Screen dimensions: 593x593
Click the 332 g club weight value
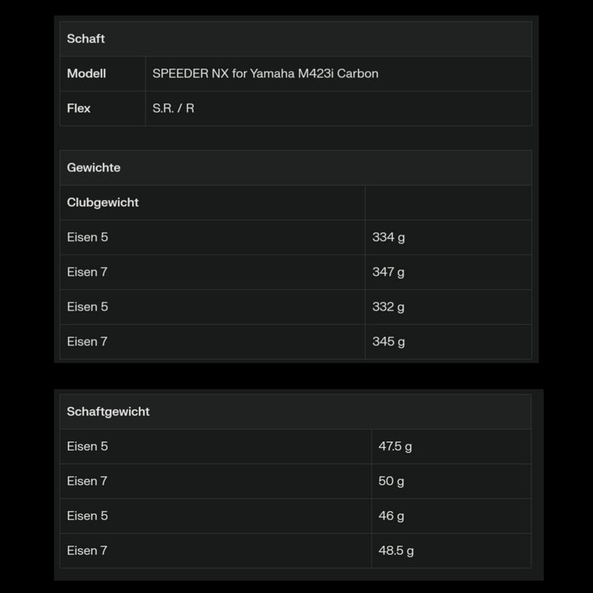pos(388,307)
